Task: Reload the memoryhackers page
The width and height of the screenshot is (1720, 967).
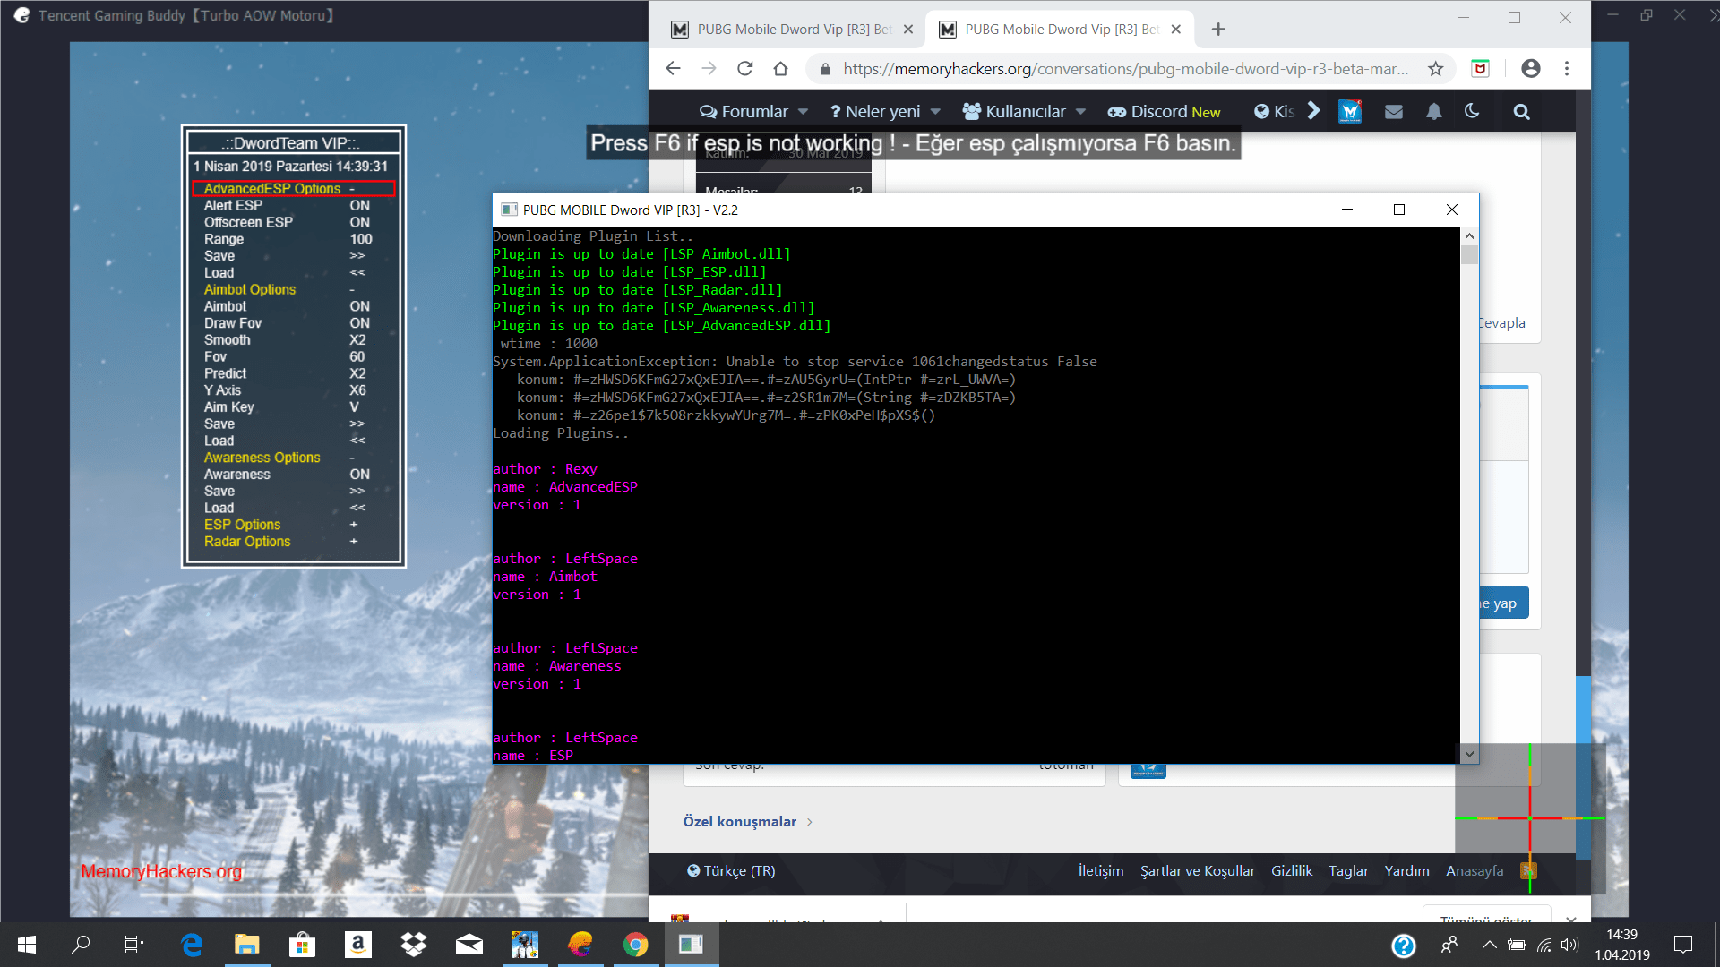Action: tap(744, 69)
